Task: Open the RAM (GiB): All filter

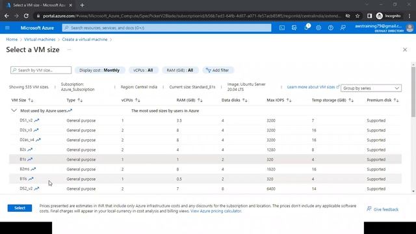Action: click(180, 70)
